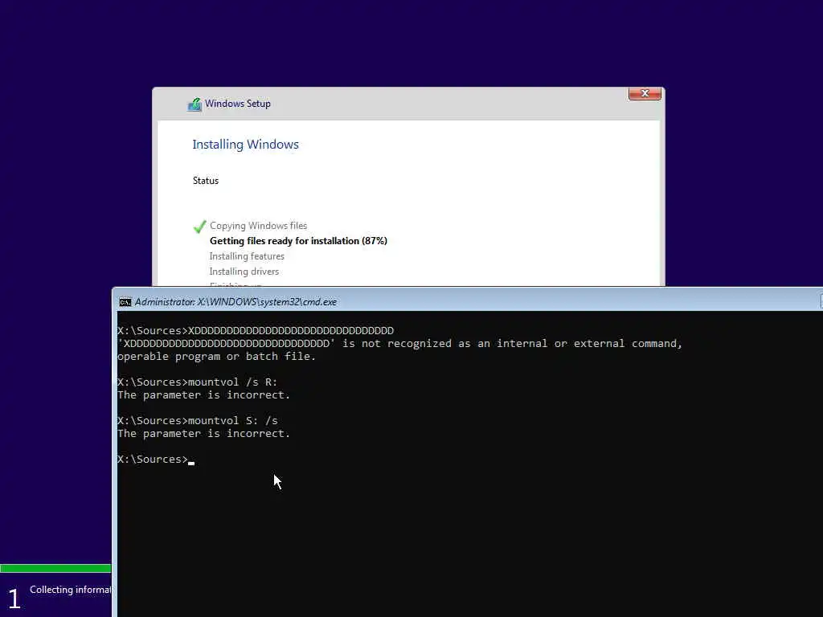823x617 pixels.
Task: Click 'Getting files ready for installation (87%)'
Action: pyautogui.click(x=298, y=241)
